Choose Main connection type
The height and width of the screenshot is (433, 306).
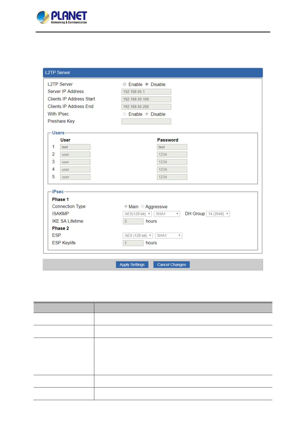(x=126, y=206)
